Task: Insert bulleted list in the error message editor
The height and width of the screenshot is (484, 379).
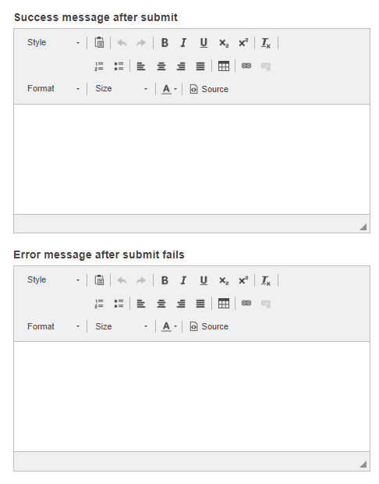Action: (119, 304)
